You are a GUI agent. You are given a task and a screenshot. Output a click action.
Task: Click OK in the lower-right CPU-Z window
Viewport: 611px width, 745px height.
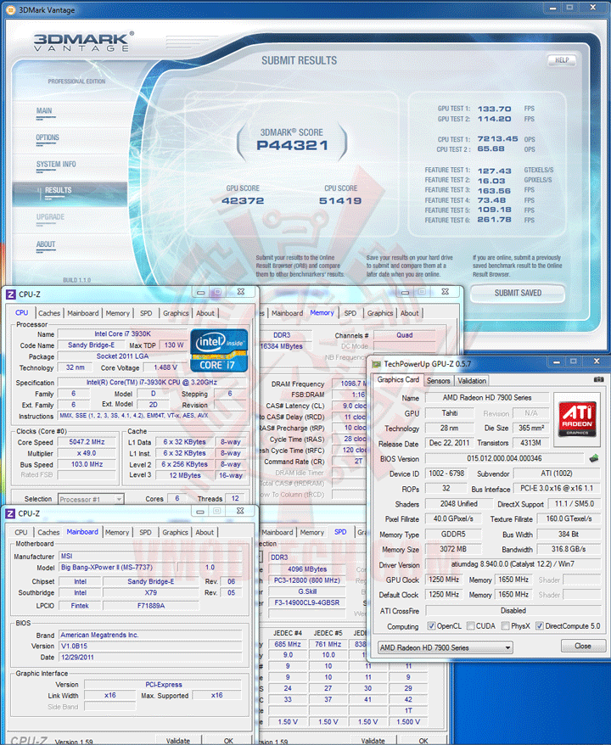[423, 740]
